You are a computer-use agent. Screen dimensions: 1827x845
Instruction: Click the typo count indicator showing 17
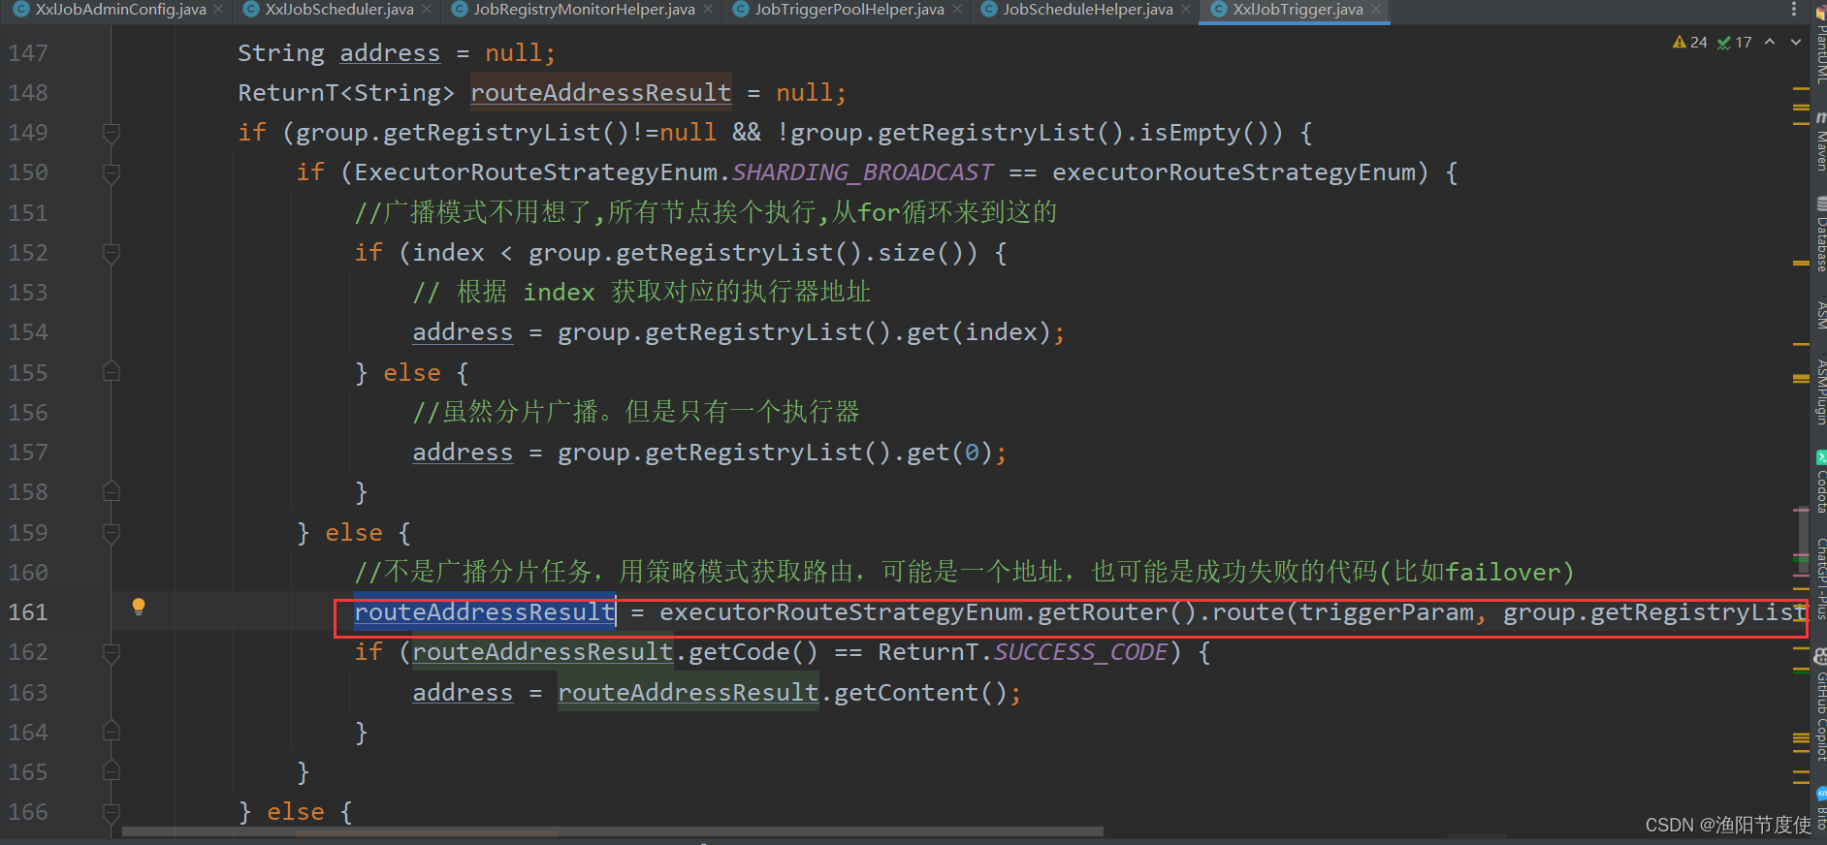coord(1735,43)
